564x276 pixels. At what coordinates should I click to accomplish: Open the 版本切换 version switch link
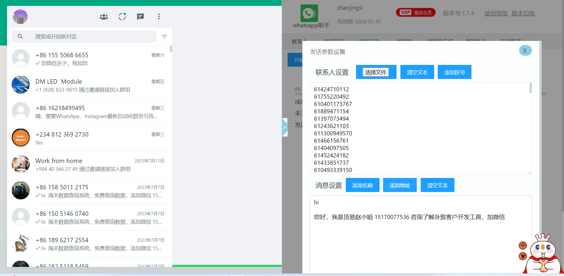click(523, 13)
